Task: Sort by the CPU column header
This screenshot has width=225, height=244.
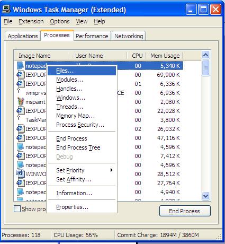Action: tap(137, 56)
